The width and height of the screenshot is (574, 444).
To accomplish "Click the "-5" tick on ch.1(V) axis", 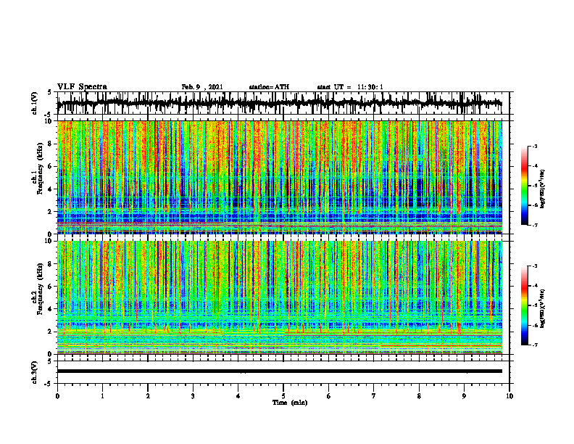I will point(49,115).
